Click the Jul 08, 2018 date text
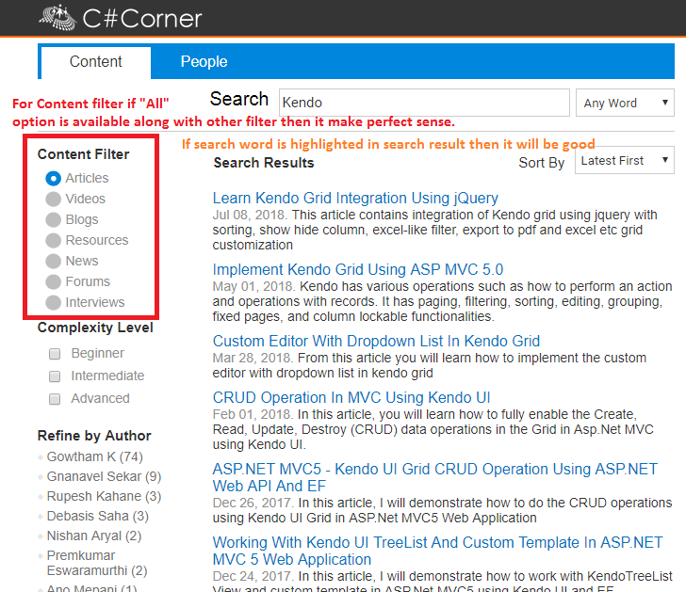The image size is (686, 592). 250,215
